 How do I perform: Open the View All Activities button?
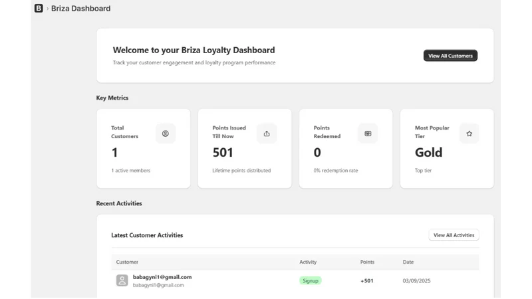tap(454, 235)
